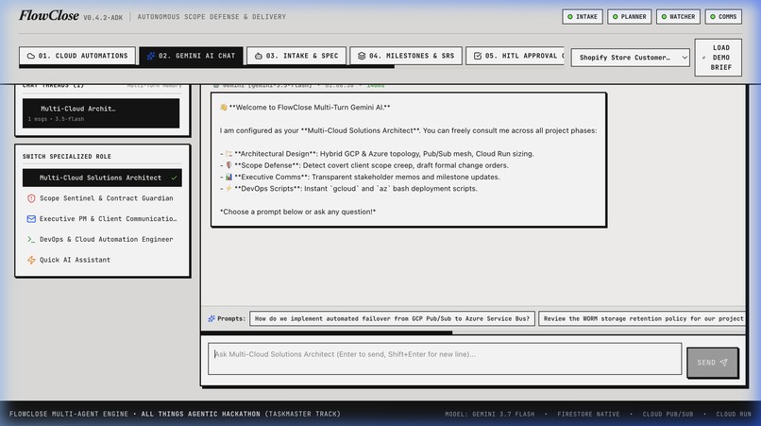The height and width of the screenshot is (426, 761).
Task: Select the Quick AI Assistant role
Action: [x=102, y=260]
